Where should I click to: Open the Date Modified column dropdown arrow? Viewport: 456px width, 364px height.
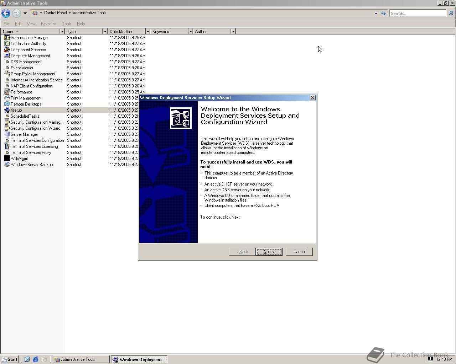coord(148,32)
